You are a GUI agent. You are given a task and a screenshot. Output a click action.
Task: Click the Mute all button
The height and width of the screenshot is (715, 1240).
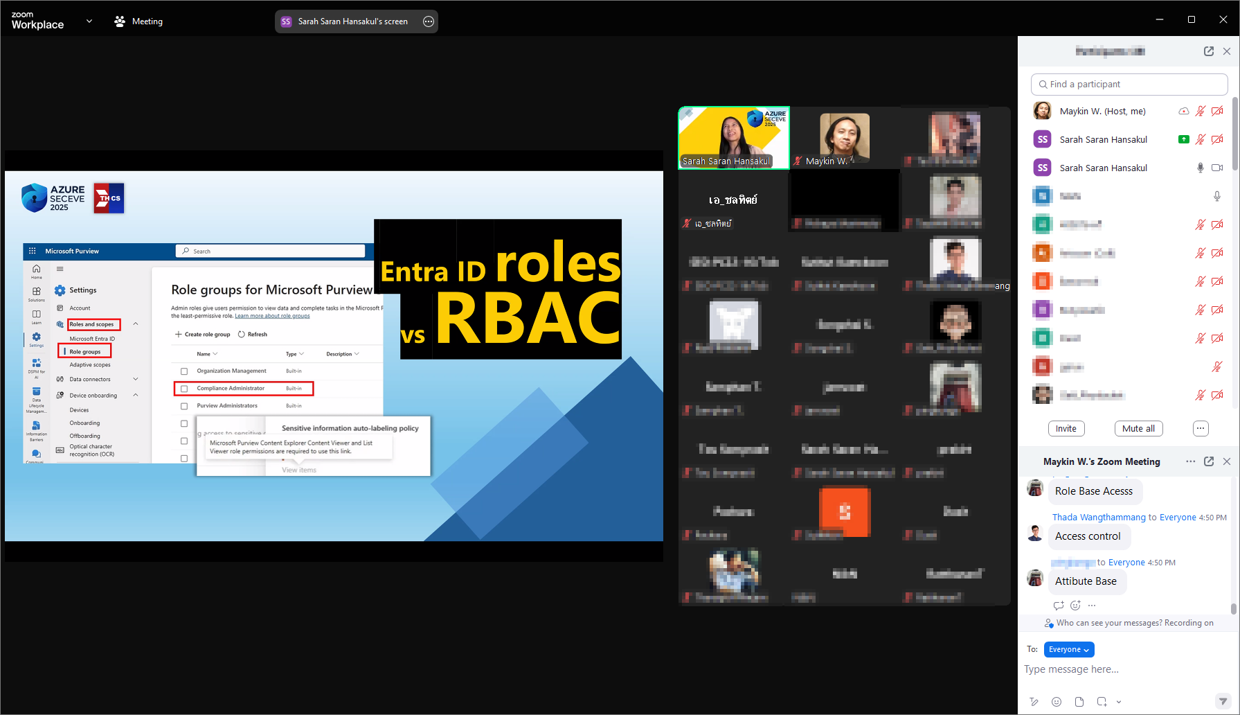(1139, 429)
